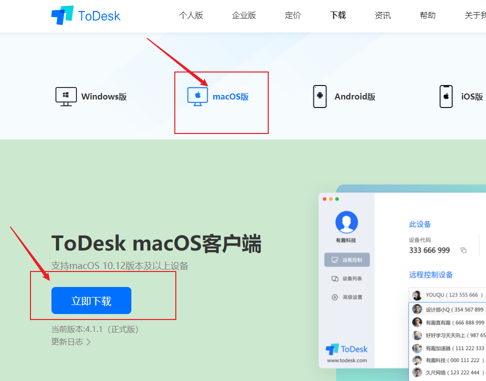486x381 pixels.
Task: Click the chevron beside 更新日志
Action: (x=88, y=342)
